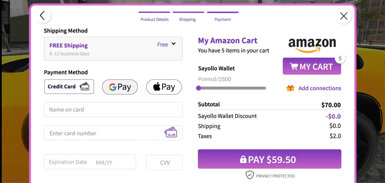
Task: Click the PAY $59.50 button
Action: point(269,159)
